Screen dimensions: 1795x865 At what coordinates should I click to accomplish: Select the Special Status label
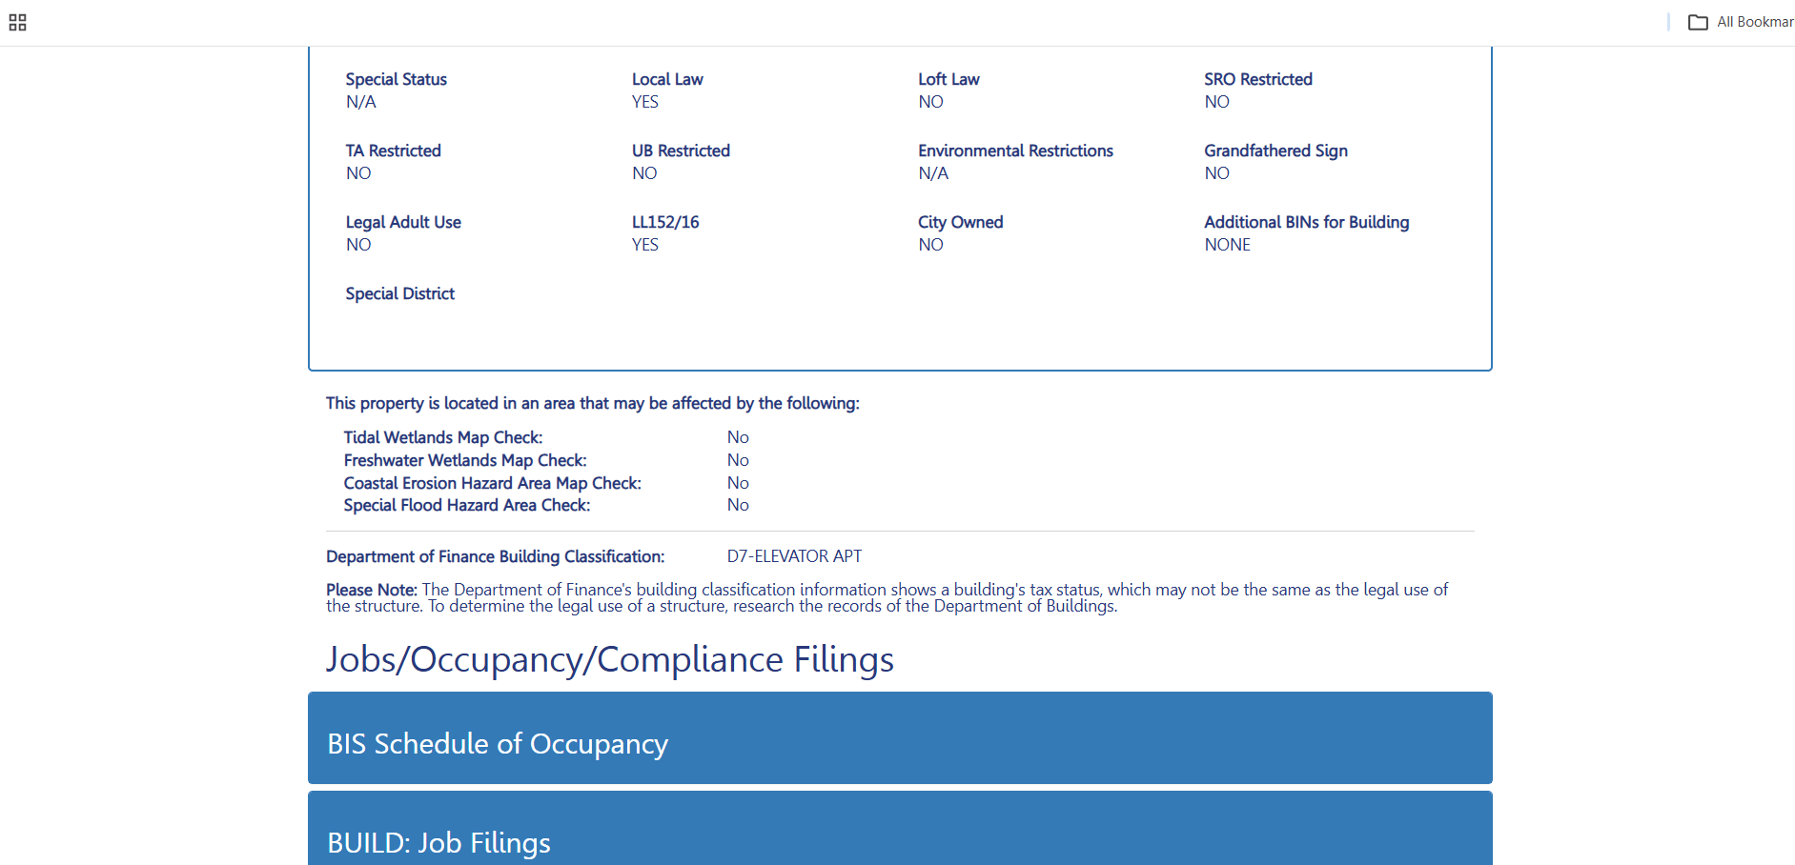click(396, 79)
